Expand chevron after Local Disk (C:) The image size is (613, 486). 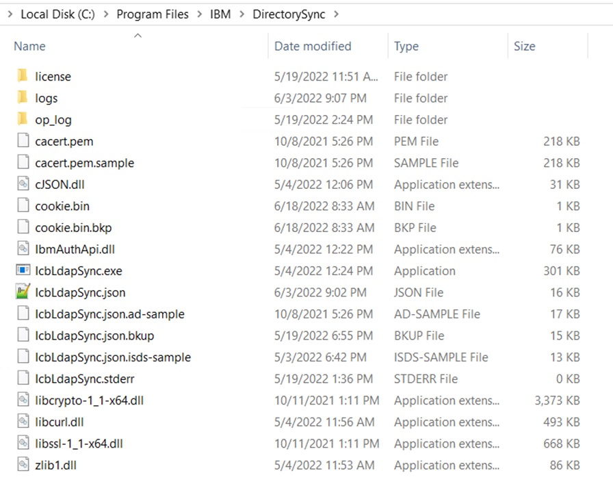coord(106,14)
